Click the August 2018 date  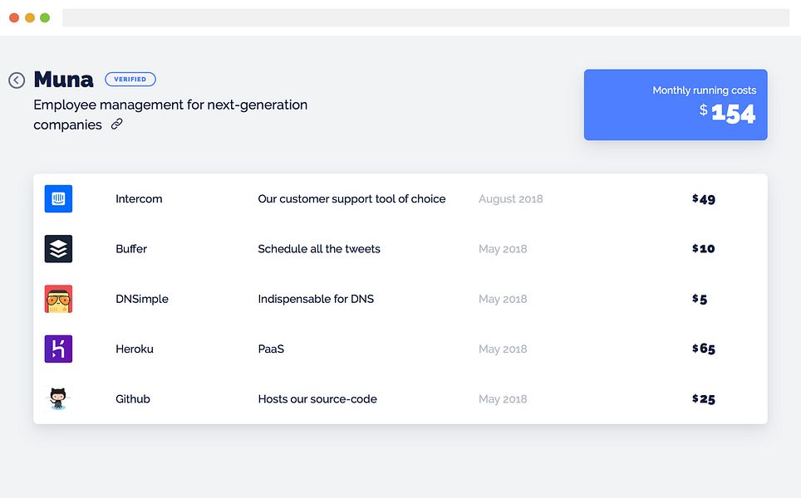[510, 199]
